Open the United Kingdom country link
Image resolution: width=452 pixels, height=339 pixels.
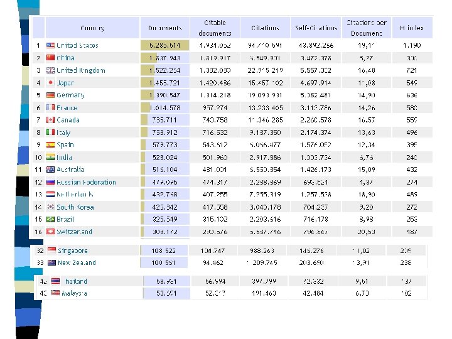tap(81, 70)
